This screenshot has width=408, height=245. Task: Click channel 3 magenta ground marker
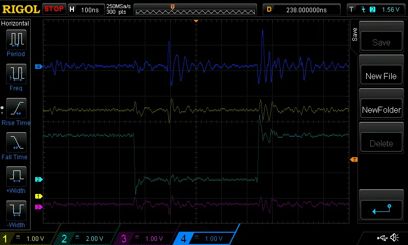tap(39, 207)
